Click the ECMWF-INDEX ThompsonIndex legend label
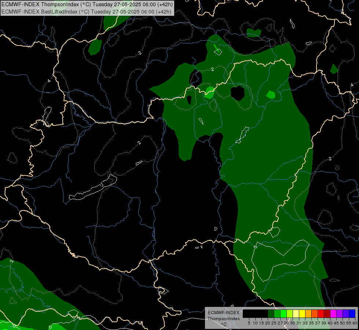This screenshot has width=359, height=330. click(x=224, y=316)
